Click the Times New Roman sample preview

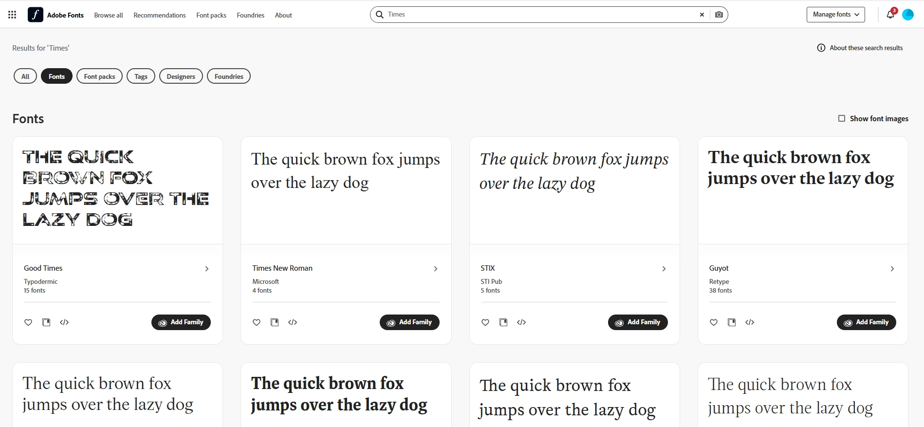point(346,170)
